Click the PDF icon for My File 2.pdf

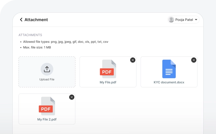[x=47, y=106]
